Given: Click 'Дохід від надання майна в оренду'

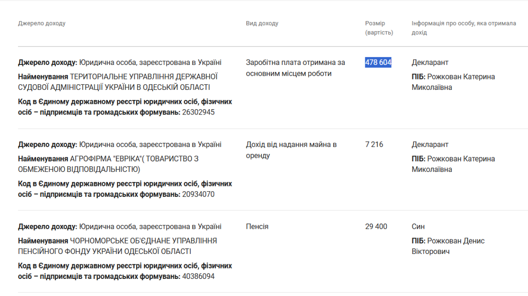Looking at the screenshot, I should point(291,150).
